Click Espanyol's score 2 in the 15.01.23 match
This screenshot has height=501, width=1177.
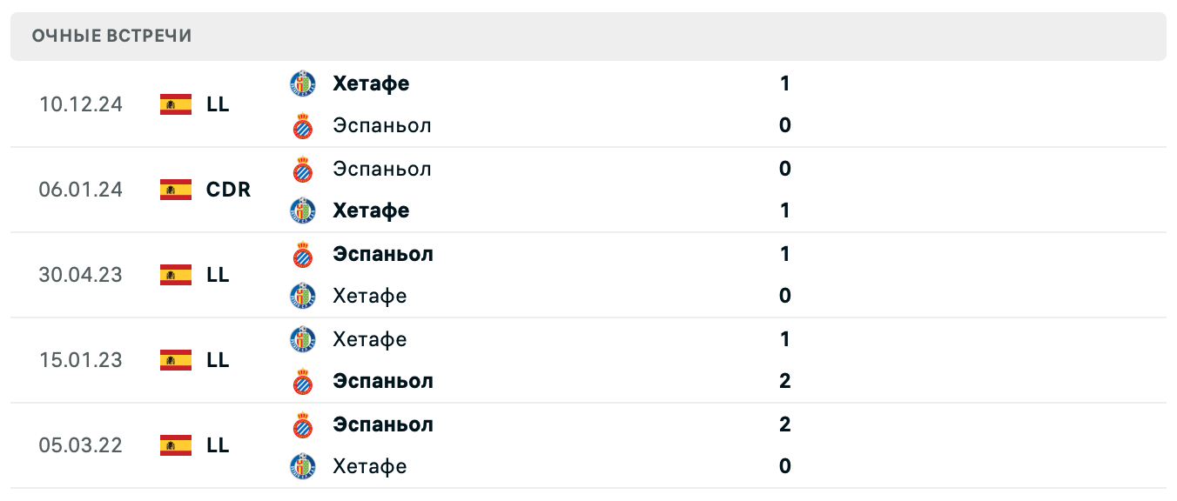tap(785, 381)
